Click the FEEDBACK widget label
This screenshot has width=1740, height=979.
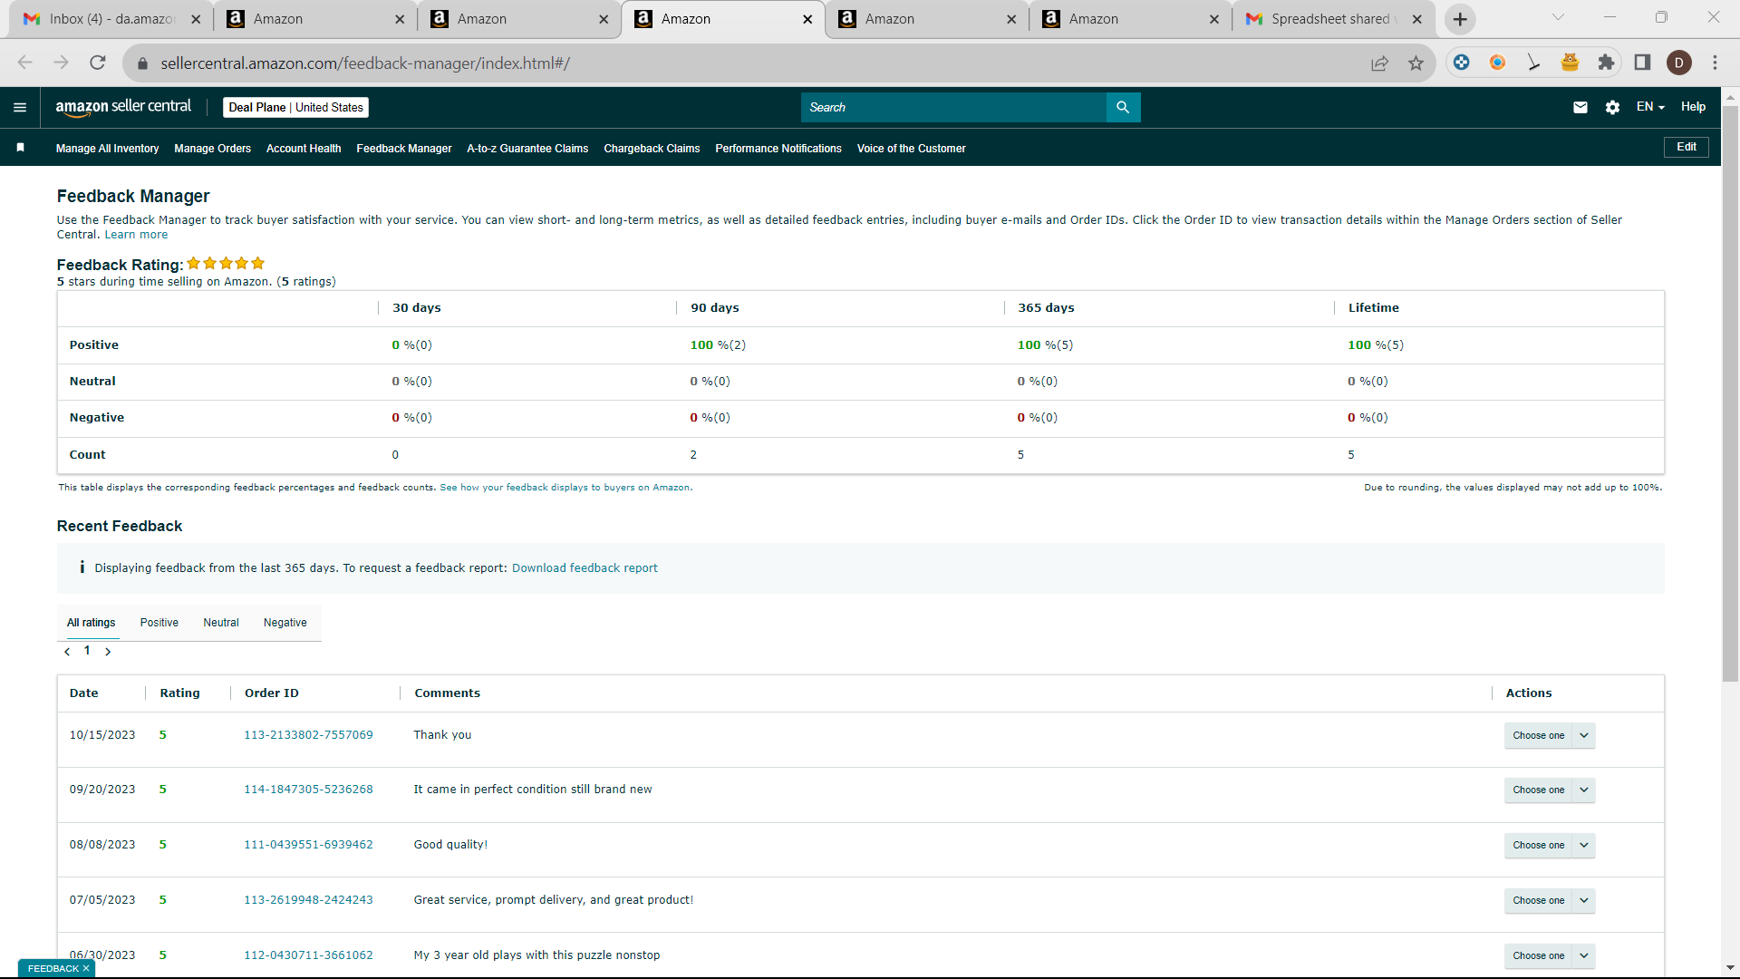coord(53,968)
